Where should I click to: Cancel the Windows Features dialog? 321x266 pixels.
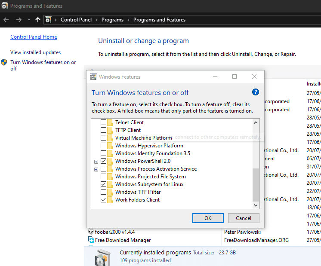point(244,218)
